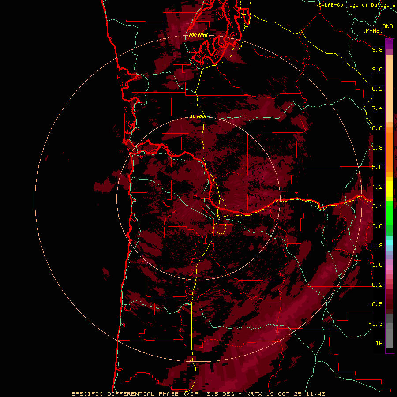Click the -1.3 legend value
Image resolution: width=397 pixels, height=397 pixels.
pos(375,324)
